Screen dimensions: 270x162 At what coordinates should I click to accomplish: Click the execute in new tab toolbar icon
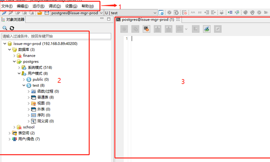[176, 12]
